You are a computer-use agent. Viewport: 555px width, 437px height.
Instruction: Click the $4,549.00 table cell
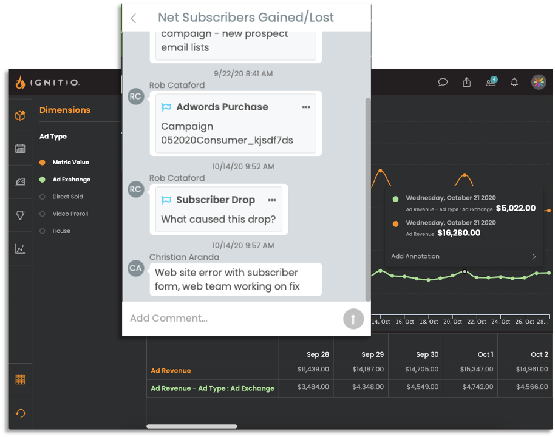[423, 387]
